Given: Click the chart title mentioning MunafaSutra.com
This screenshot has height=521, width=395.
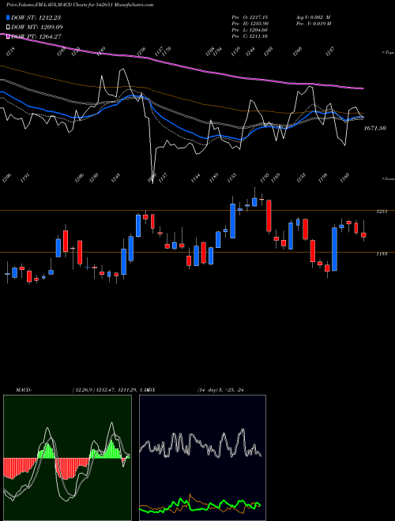Looking at the screenshot, I should click(80, 5).
